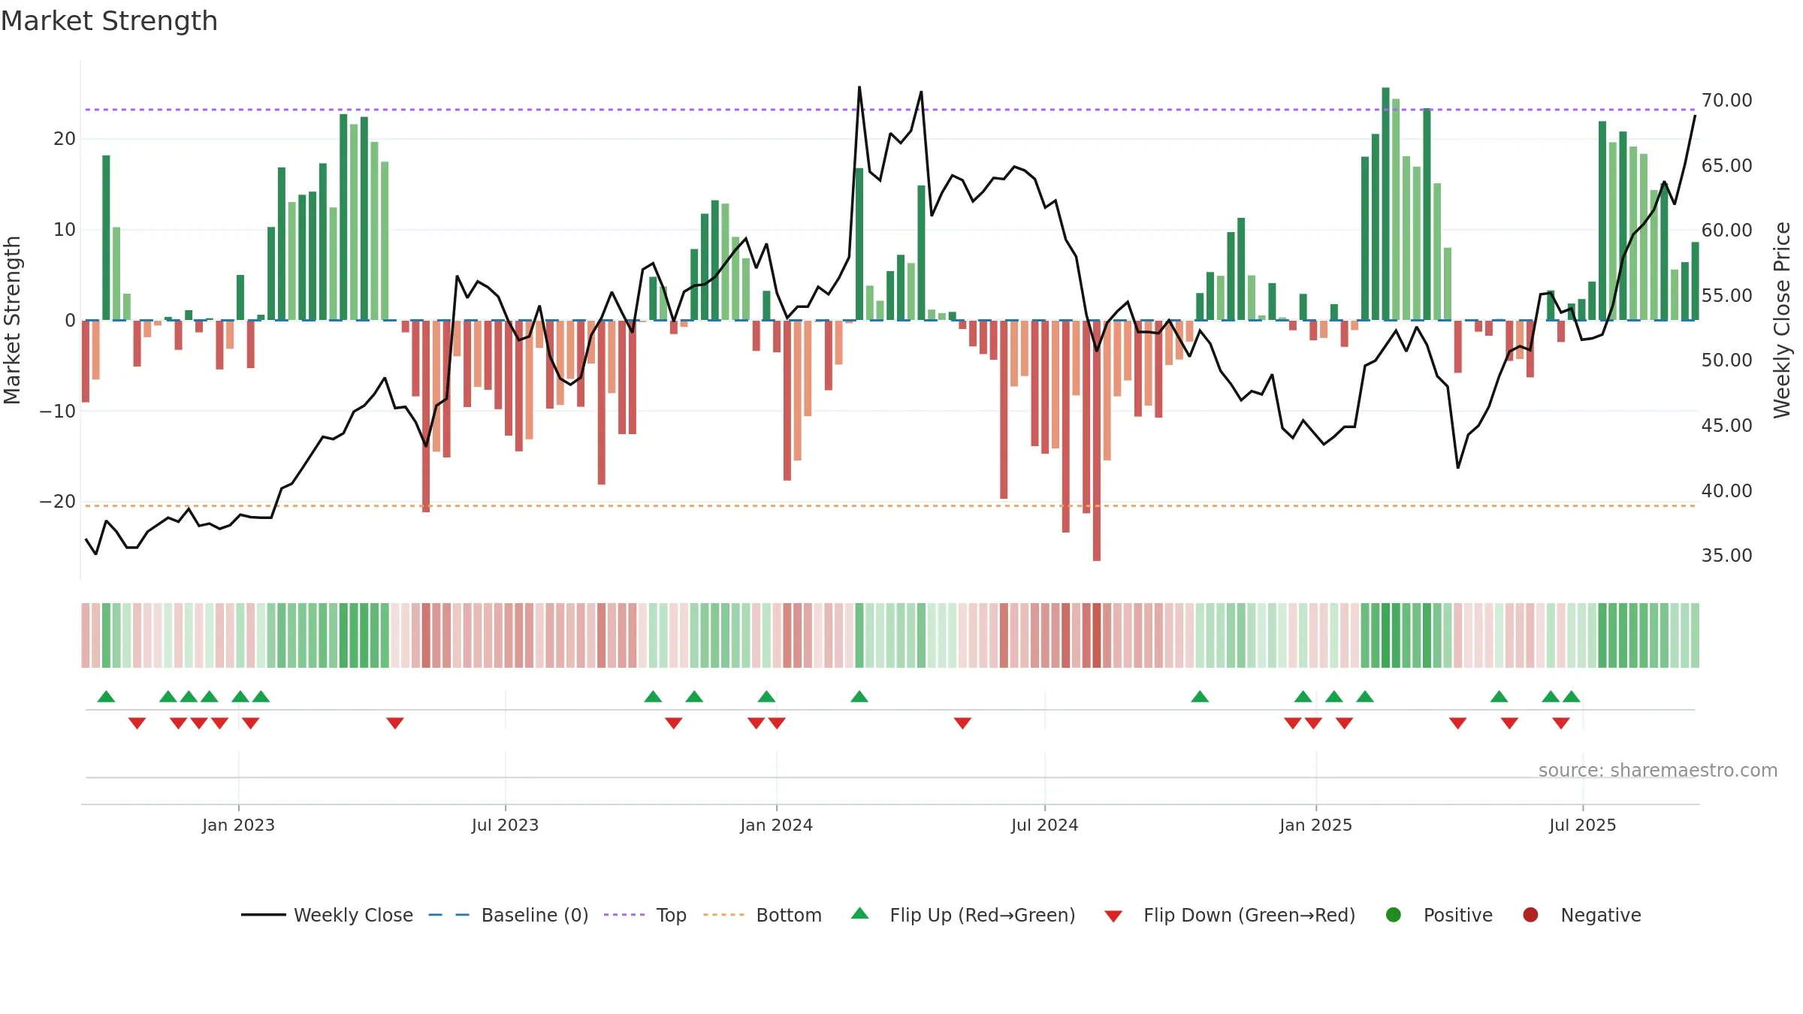1803x1014 pixels.
Task: Click the source: sharemaestro.com credit text
Action: tap(1658, 771)
